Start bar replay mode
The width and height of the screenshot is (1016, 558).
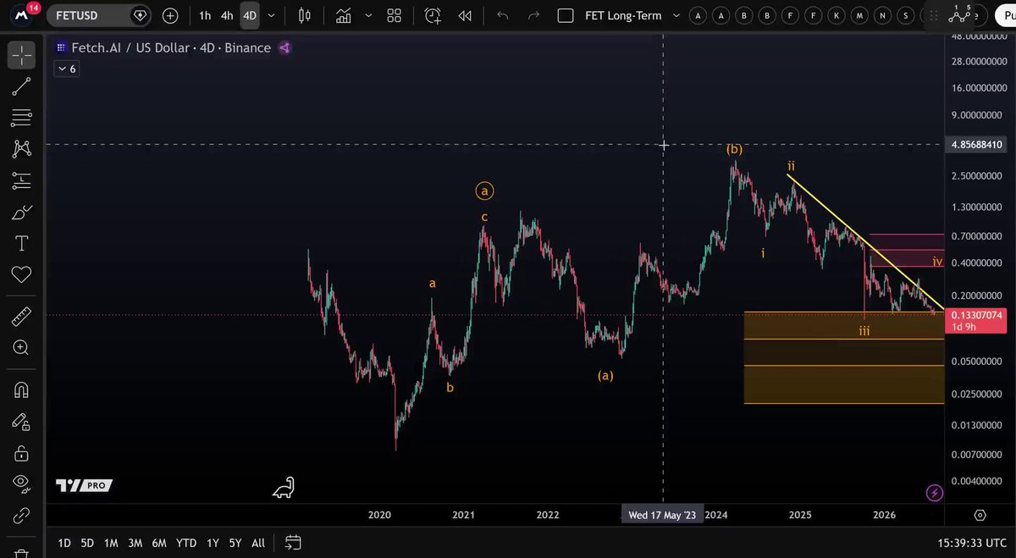coord(465,15)
